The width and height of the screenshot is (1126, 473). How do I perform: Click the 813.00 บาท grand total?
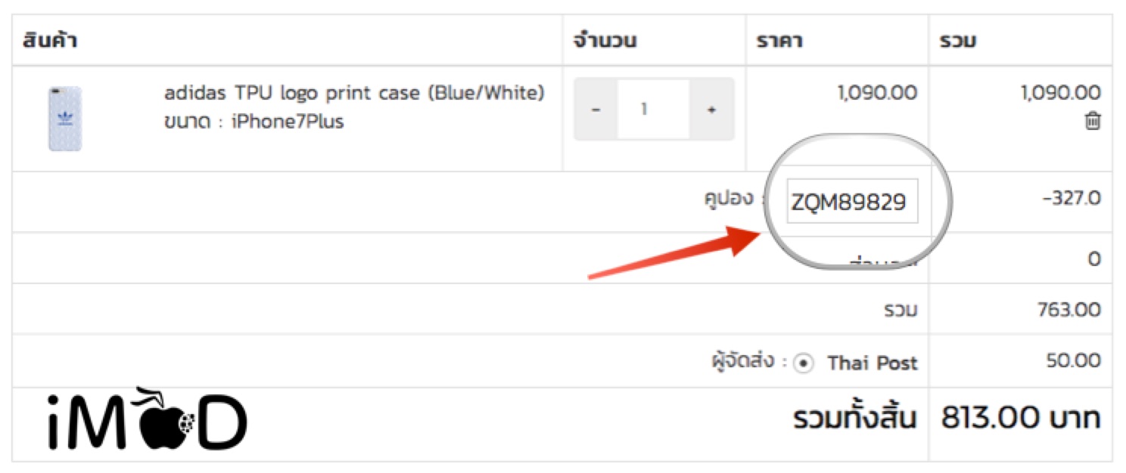click(x=1020, y=417)
